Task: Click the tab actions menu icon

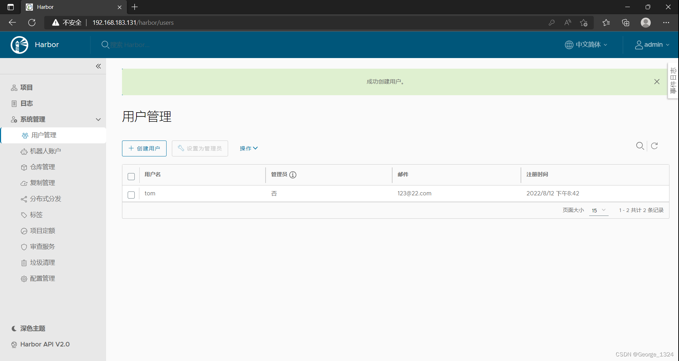Action: tap(11, 7)
